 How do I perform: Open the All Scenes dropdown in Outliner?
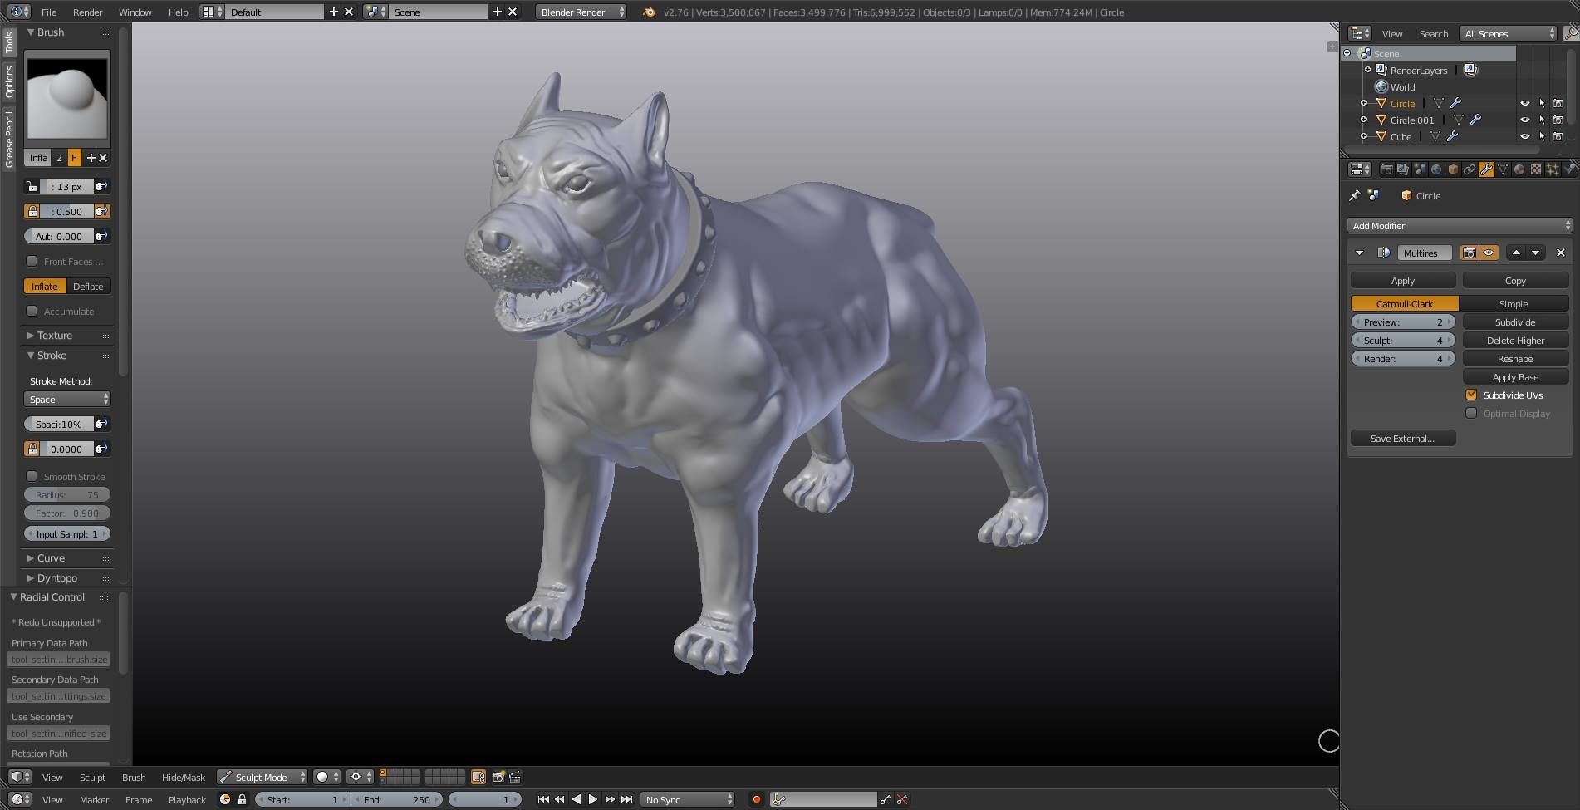point(1507,33)
